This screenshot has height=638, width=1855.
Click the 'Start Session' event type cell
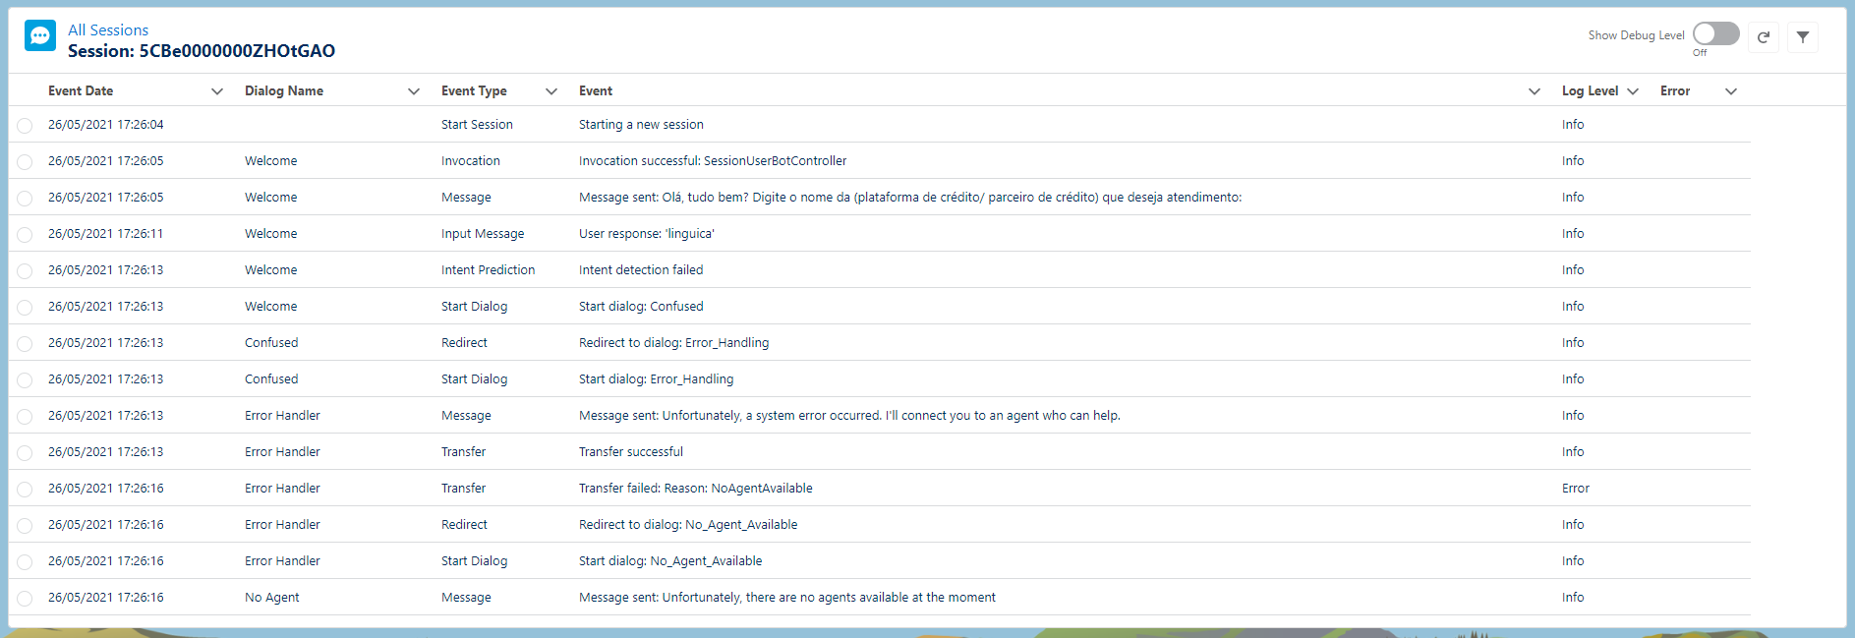(477, 125)
